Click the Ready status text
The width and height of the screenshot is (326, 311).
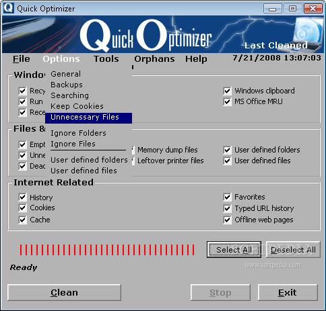(x=24, y=267)
